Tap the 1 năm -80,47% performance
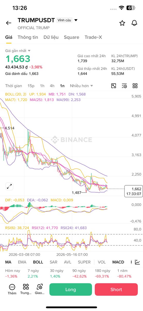The image size is (143, 311). tap(124, 273)
